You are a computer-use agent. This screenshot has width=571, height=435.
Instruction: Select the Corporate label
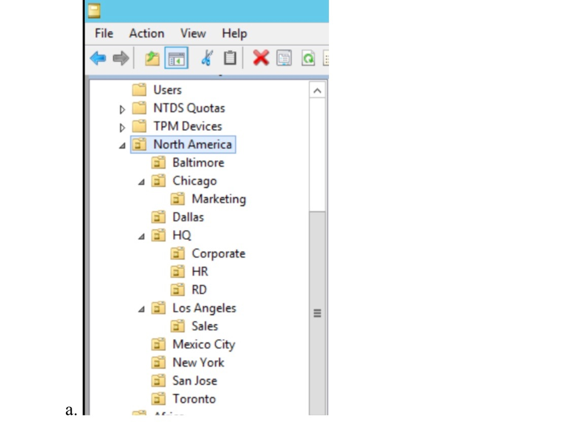tap(219, 253)
